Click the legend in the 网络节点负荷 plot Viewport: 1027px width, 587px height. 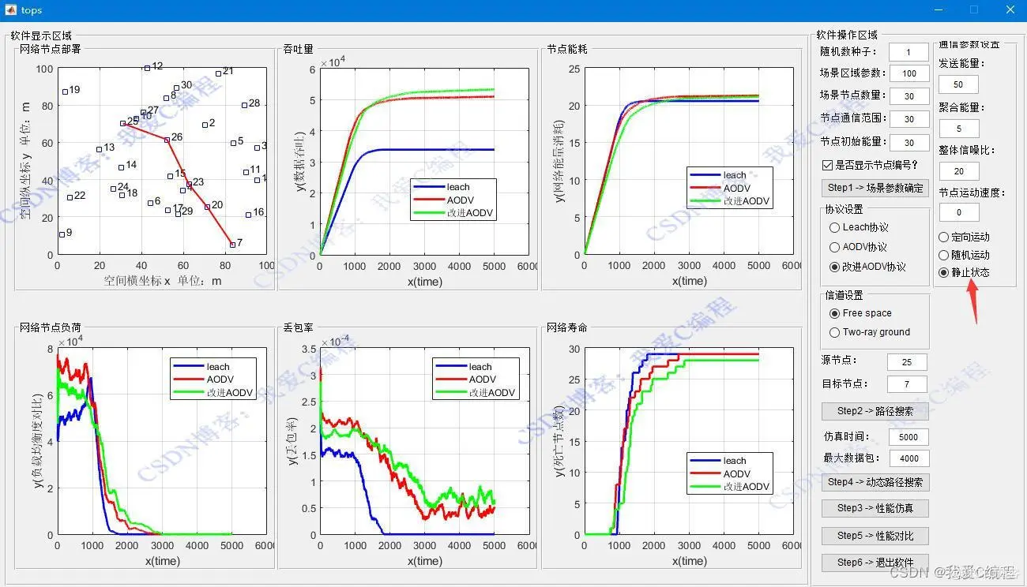[213, 379]
